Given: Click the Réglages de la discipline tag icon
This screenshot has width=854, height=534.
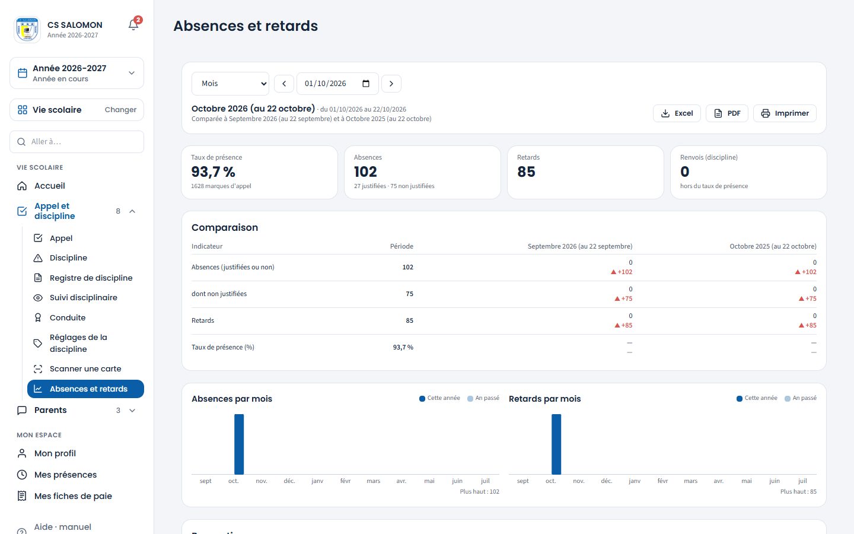Looking at the screenshot, I should tap(38, 343).
